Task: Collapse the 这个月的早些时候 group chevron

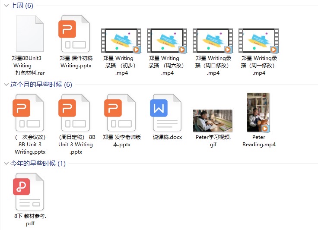Action: click(x=6, y=85)
